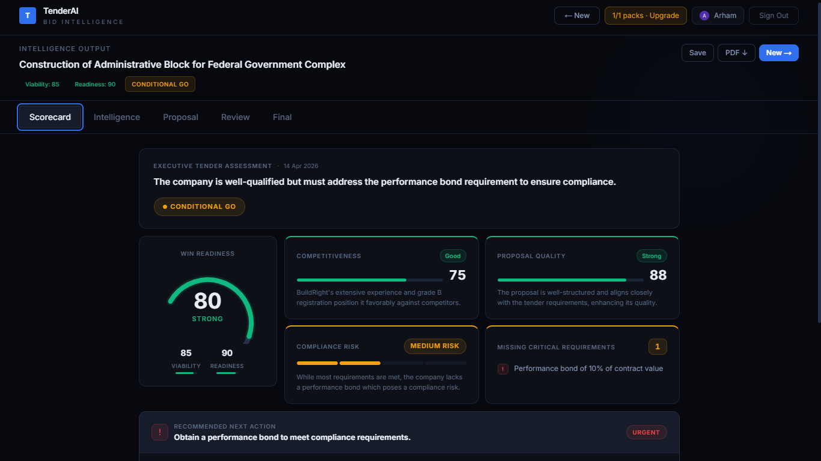821x461 pixels.
Task: Open the Arham account button
Action: 718,16
